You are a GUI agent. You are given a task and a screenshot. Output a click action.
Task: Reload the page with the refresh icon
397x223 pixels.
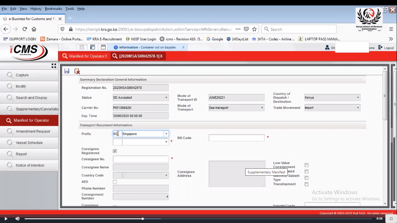(x=25, y=29)
